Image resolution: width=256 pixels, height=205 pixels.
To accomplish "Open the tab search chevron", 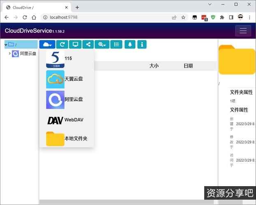I will (x=210, y=5).
